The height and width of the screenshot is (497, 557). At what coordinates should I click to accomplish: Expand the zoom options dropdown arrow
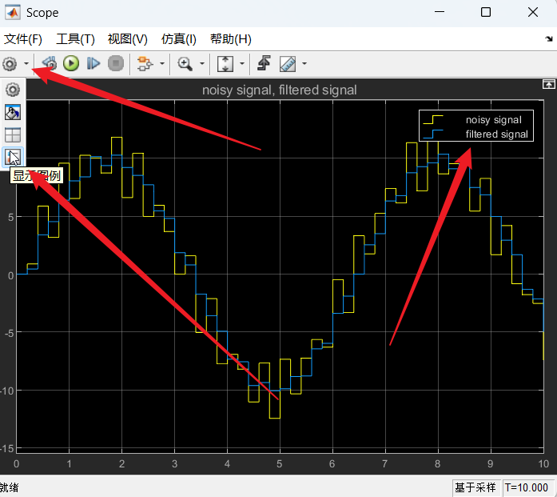click(201, 64)
